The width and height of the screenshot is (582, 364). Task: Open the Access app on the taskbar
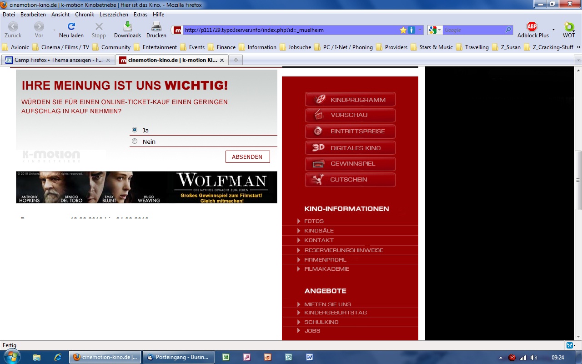246,357
